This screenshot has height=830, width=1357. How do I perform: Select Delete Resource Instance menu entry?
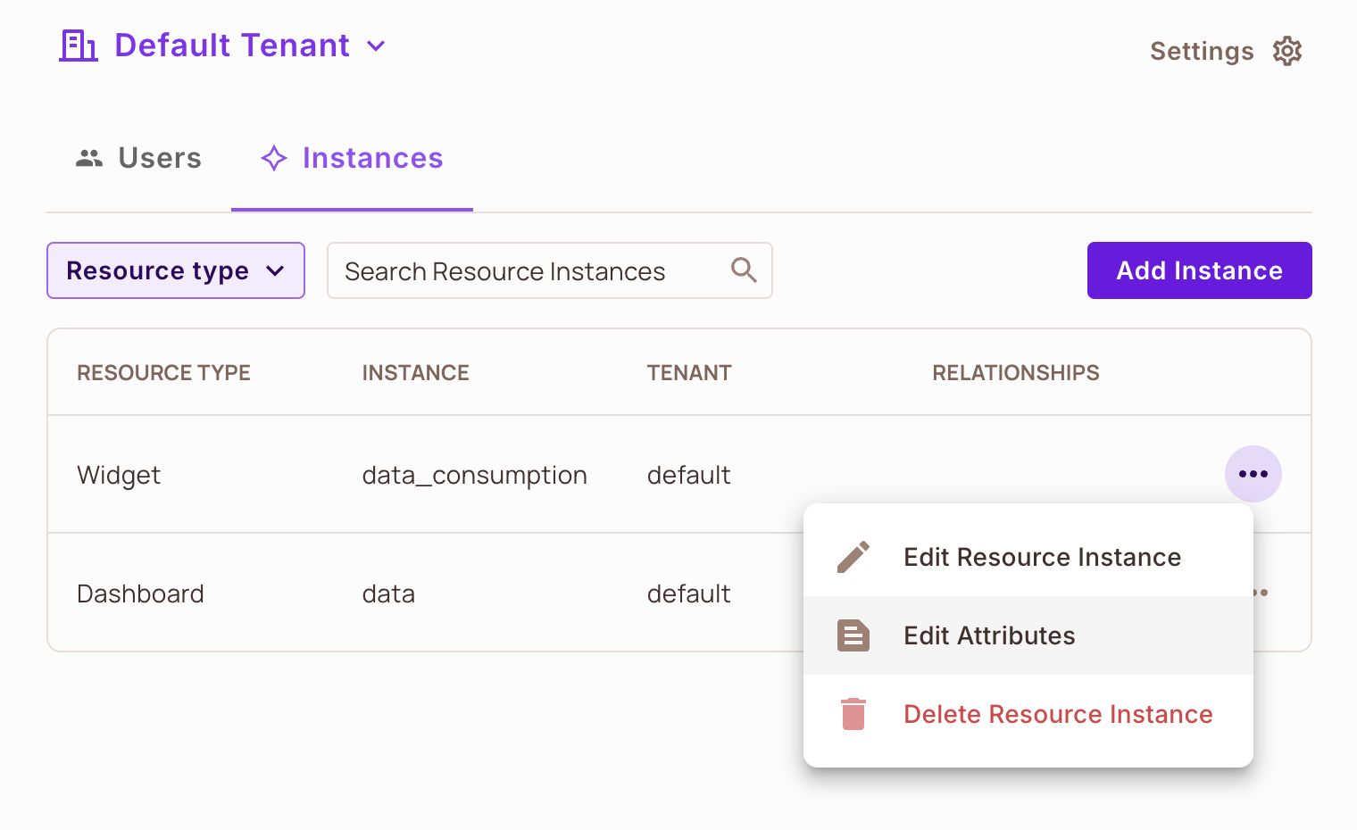click(x=1058, y=714)
